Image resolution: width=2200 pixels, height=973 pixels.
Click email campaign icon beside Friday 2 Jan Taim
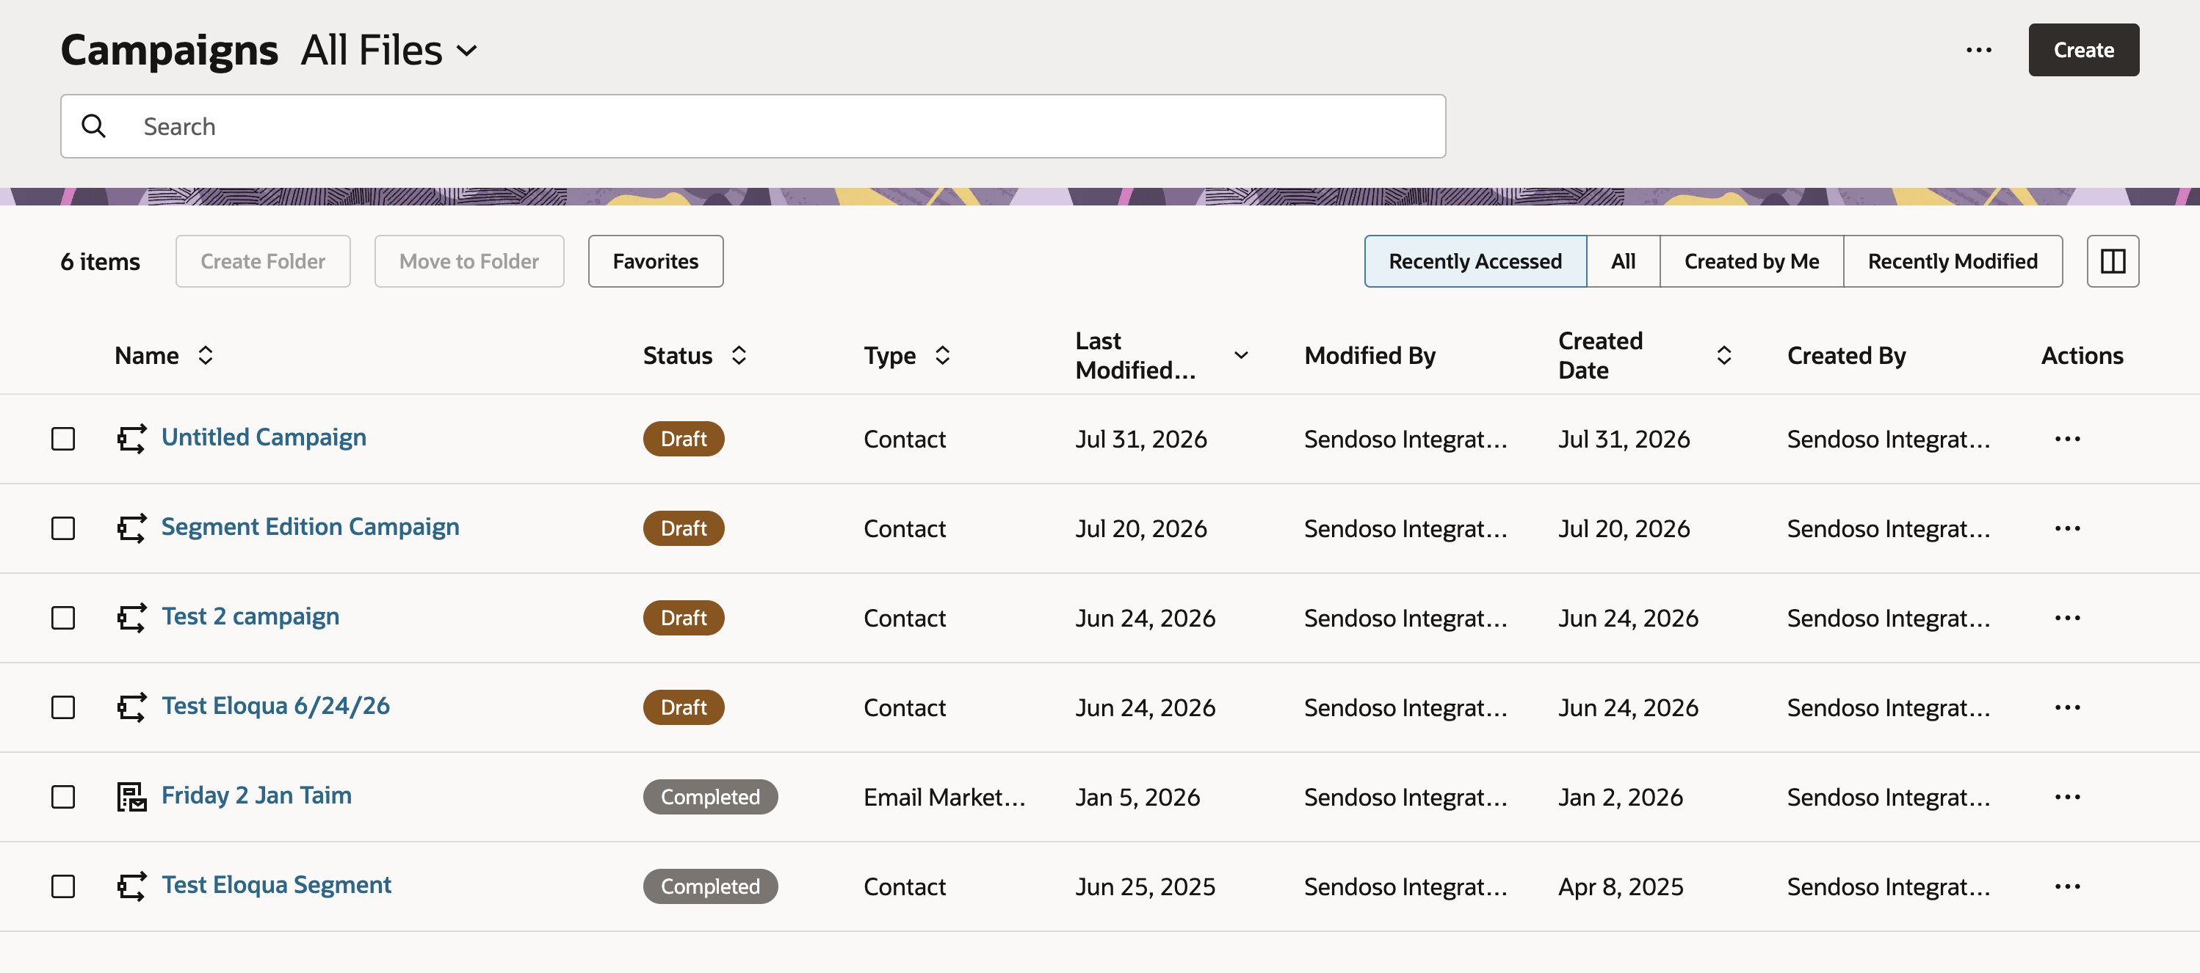[x=131, y=797]
